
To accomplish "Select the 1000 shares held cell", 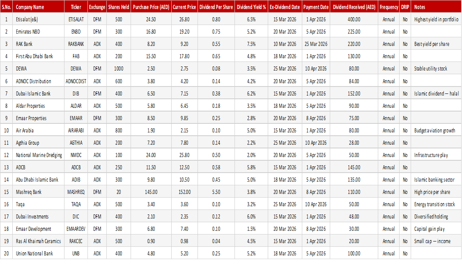I will coord(118,68).
